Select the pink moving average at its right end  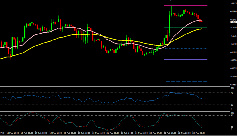coord(201,21)
